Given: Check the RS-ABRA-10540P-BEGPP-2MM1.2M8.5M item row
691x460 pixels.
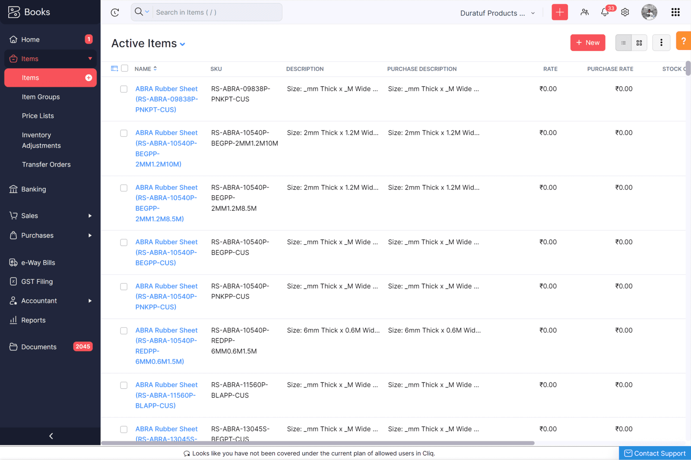Looking at the screenshot, I should (124, 188).
